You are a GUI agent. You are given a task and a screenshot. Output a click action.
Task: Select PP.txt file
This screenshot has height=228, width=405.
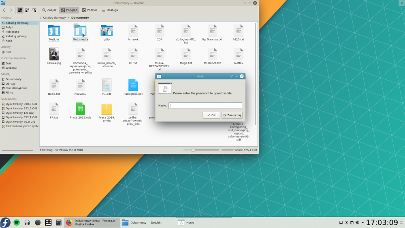54,111
